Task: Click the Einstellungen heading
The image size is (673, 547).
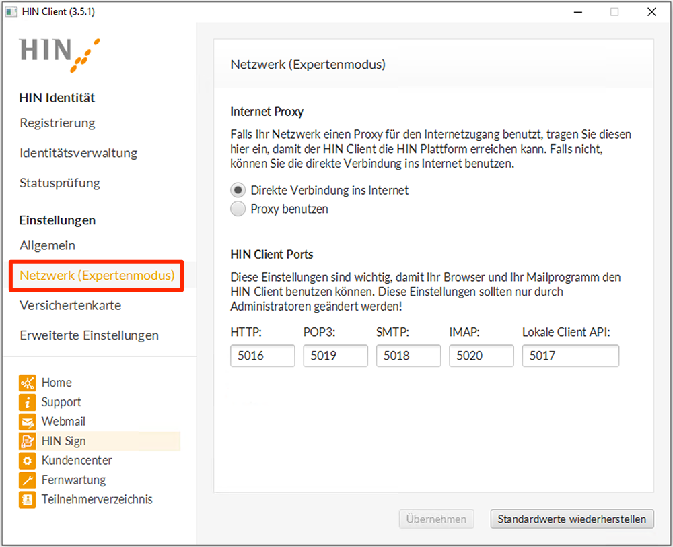Action: tap(57, 220)
